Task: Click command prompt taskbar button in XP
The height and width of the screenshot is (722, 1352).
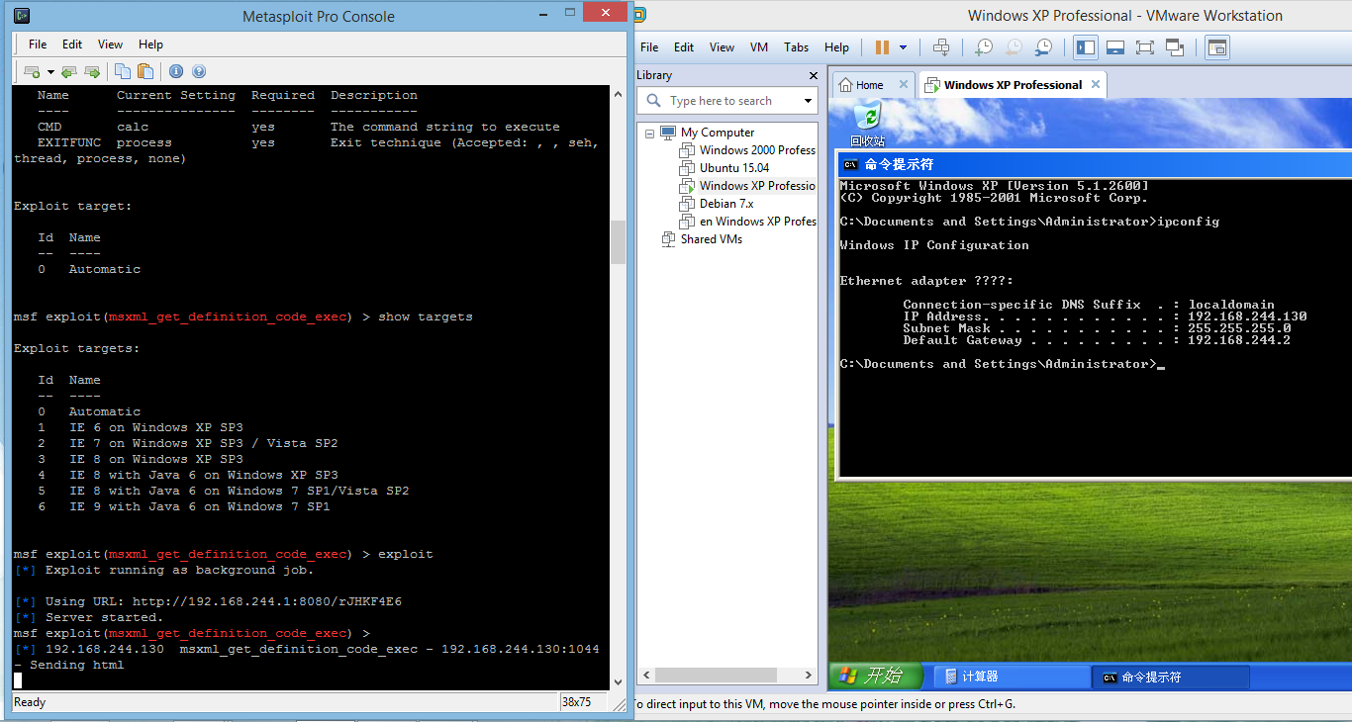Action: click(x=1171, y=677)
